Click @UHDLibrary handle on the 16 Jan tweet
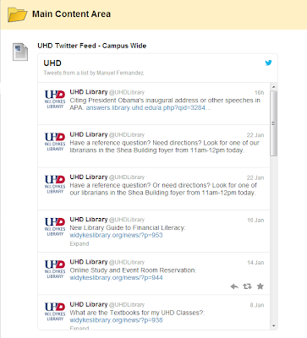Viewport: 307px width, 338px height. pyautogui.click(x=127, y=220)
